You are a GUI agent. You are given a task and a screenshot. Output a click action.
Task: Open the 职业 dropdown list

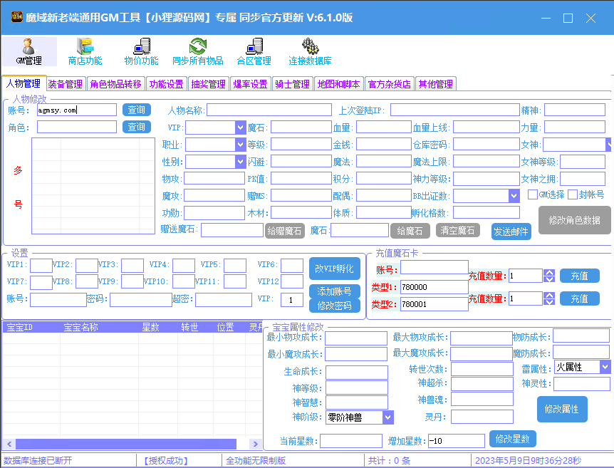coord(240,145)
